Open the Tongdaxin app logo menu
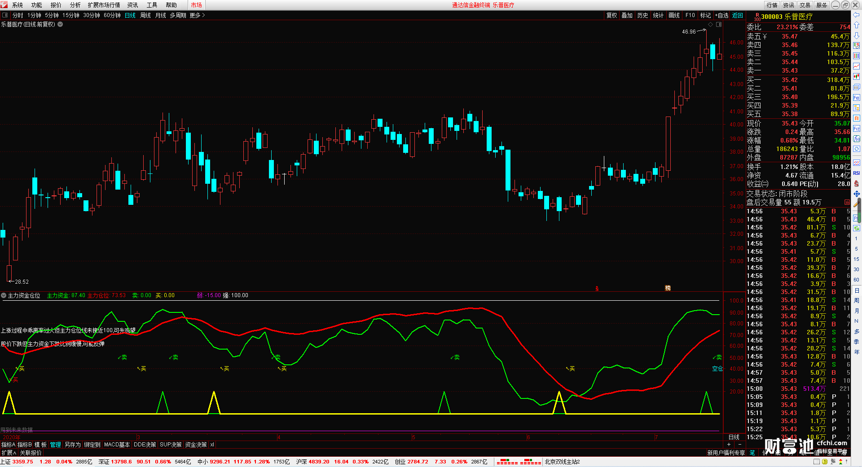Image resolution: width=862 pixels, height=467 pixels. pos(4,5)
